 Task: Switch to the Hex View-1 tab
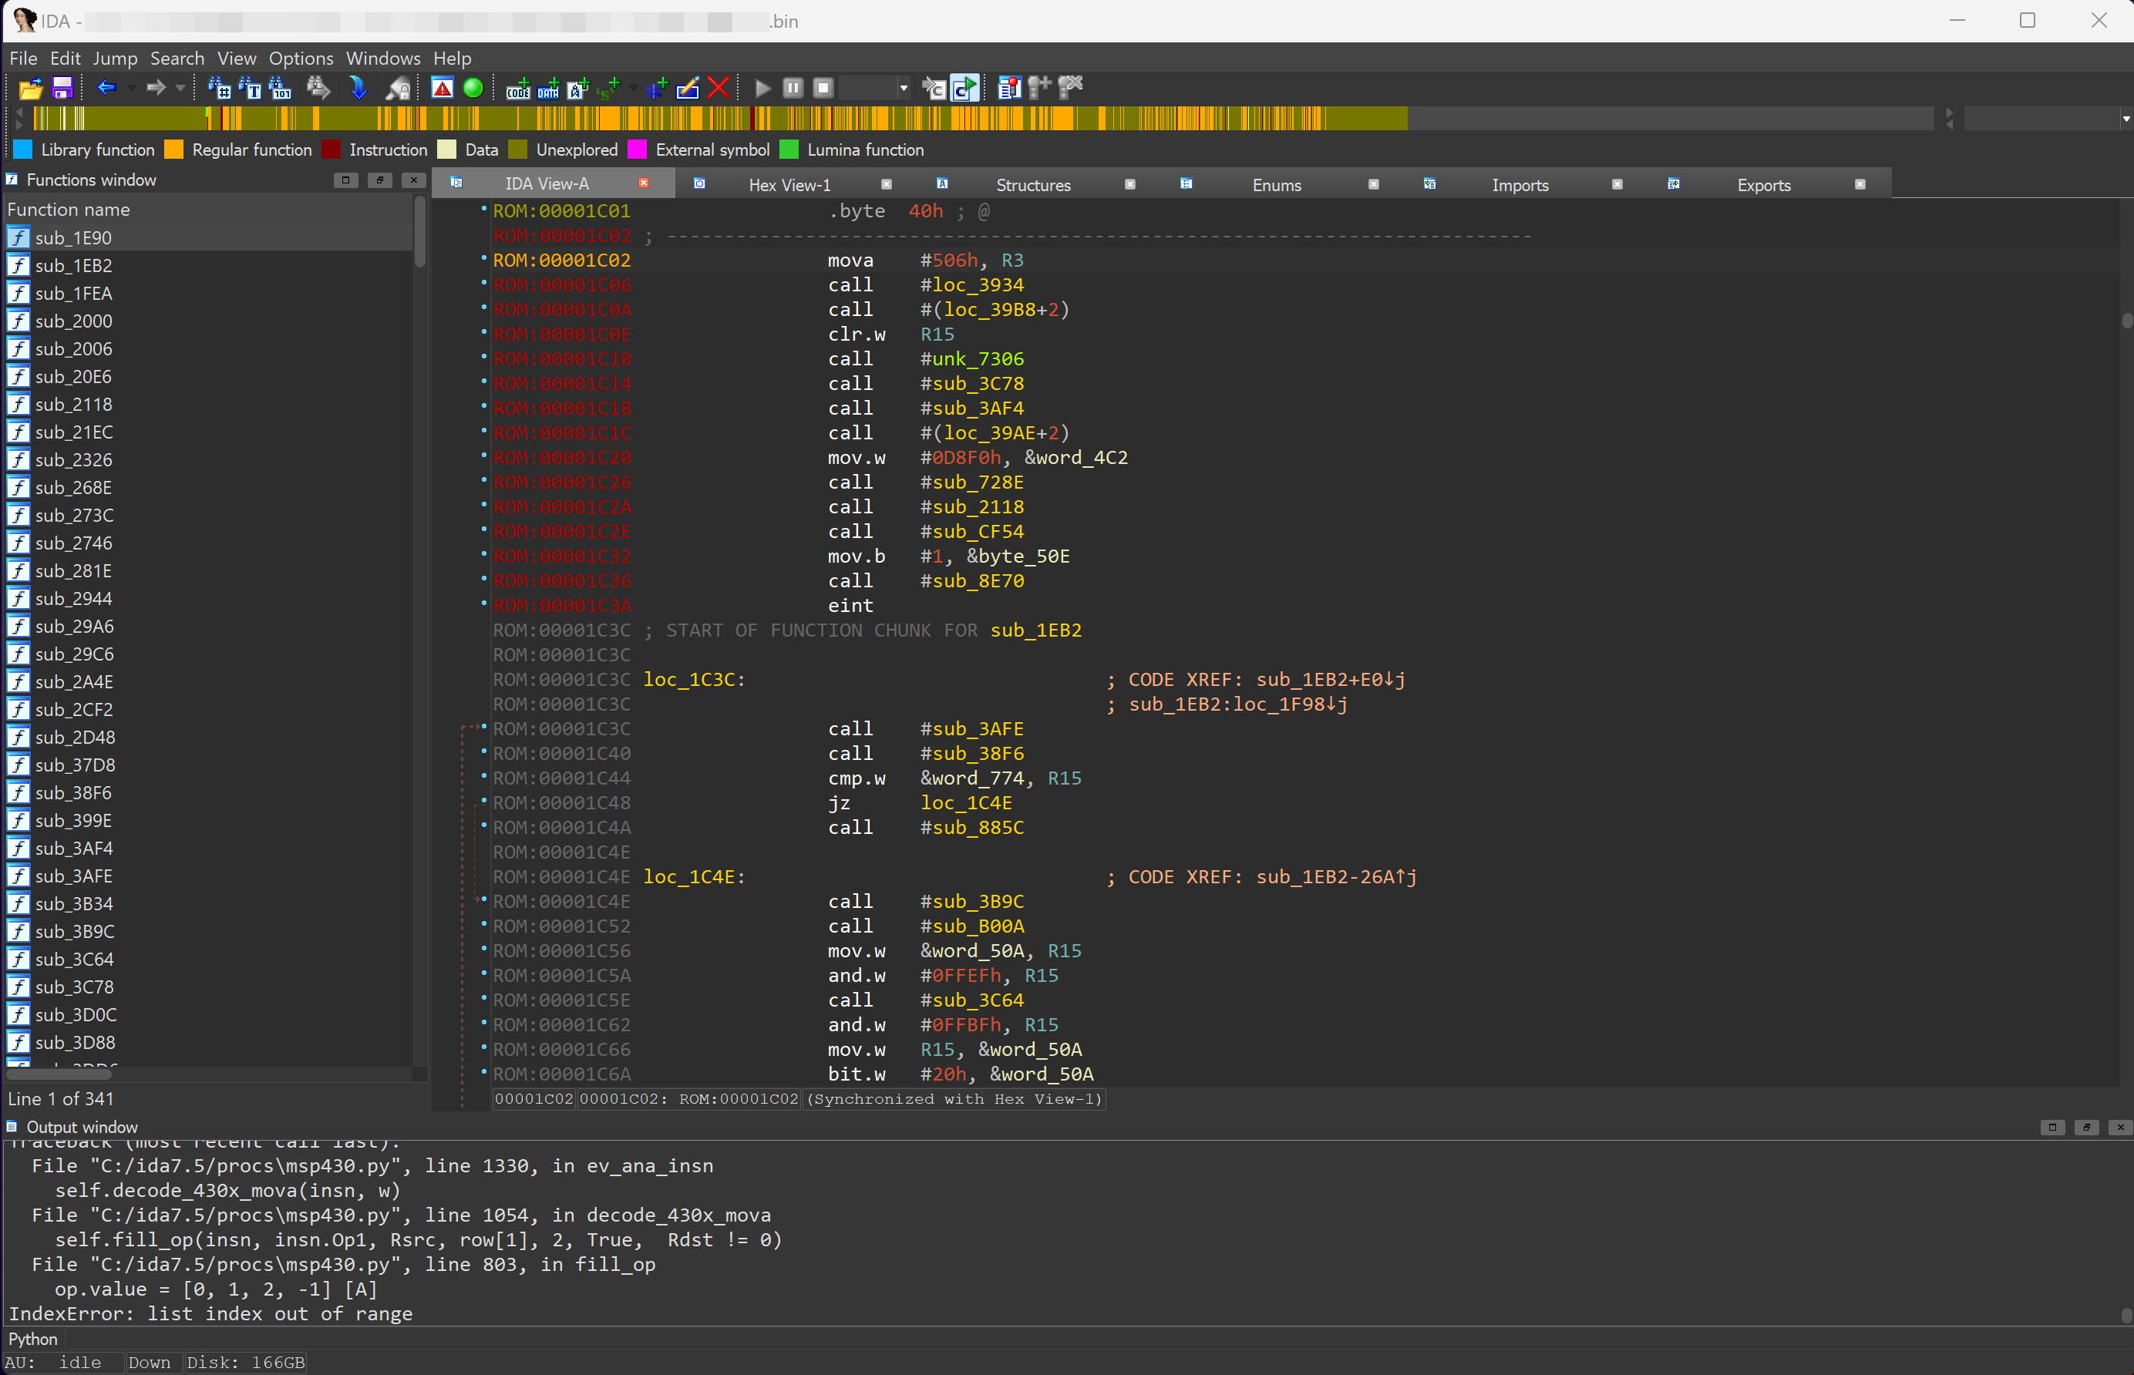789,185
